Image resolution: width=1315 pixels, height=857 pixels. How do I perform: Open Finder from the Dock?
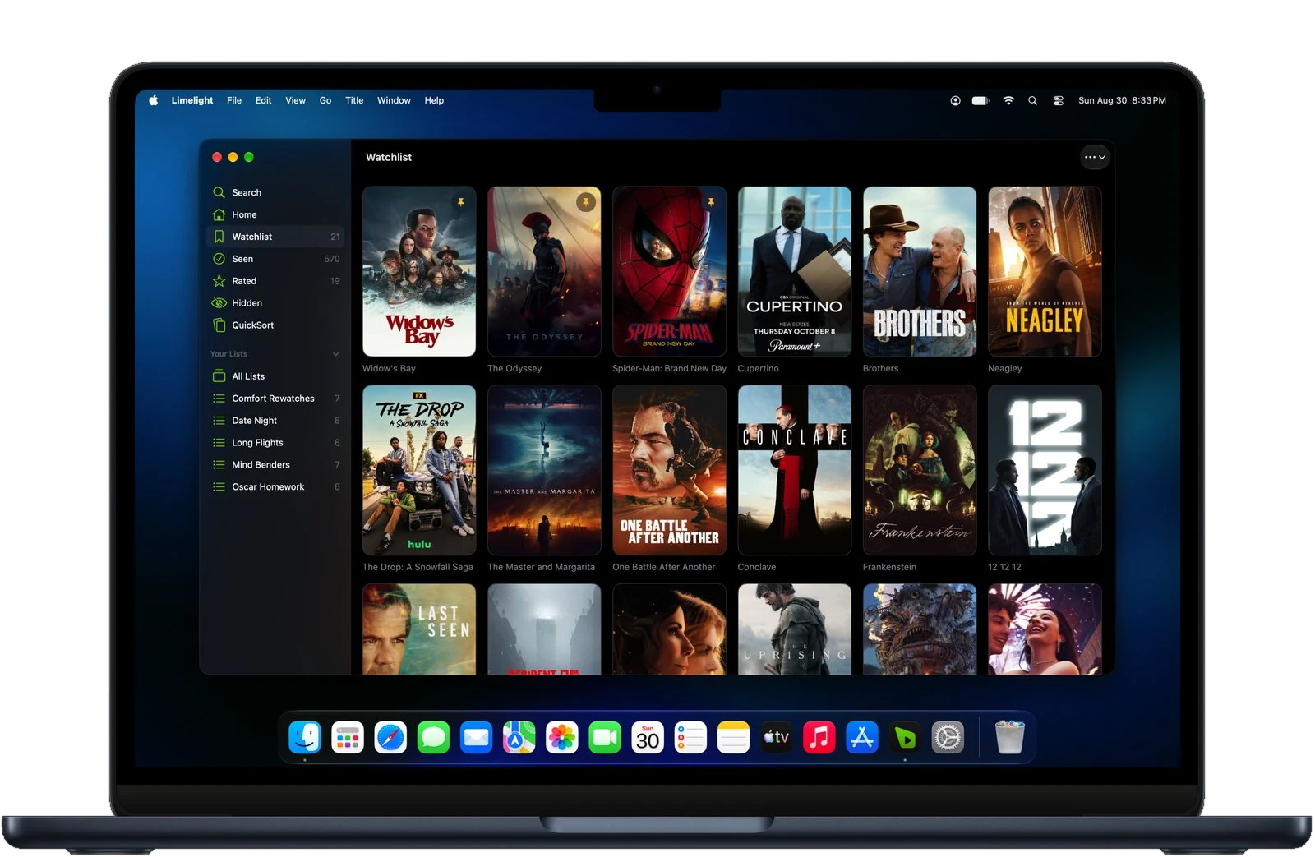coord(305,737)
